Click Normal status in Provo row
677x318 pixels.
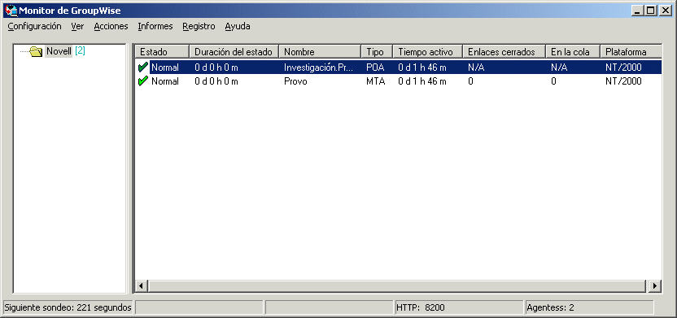coord(165,81)
